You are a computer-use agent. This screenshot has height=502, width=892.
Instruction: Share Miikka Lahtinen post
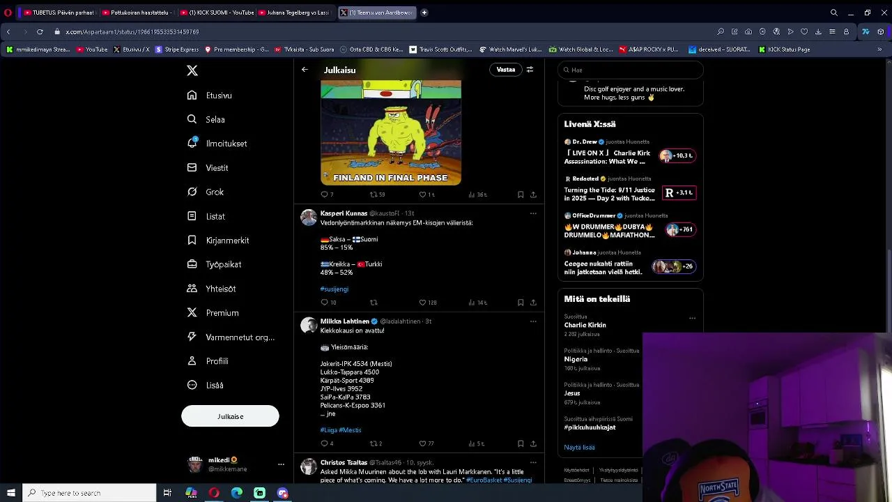click(x=533, y=443)
